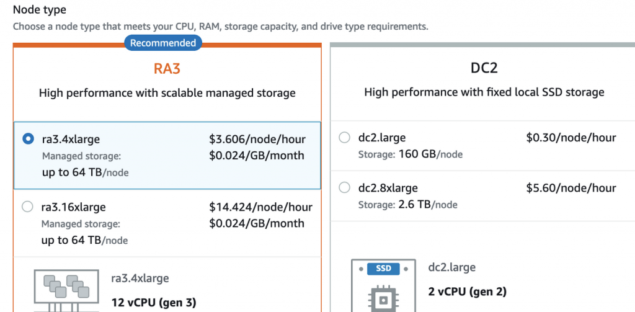This screenshot has height=312, width=635.
Task: Click DC2 fixed local SSD storage description
Action: coord(484,92)
